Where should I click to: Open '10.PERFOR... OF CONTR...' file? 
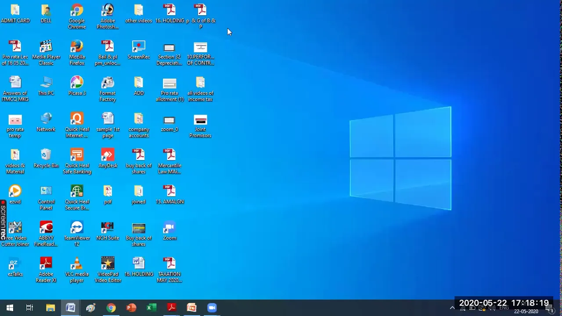pos(200,53)
